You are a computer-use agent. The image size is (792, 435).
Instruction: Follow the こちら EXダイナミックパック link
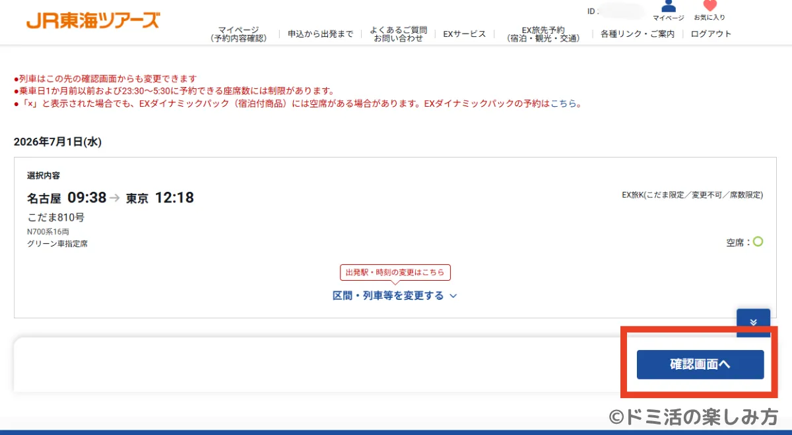click(563, 103)
